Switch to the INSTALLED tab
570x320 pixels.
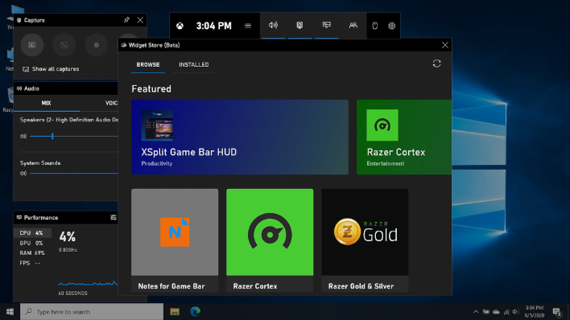point(194,64)
